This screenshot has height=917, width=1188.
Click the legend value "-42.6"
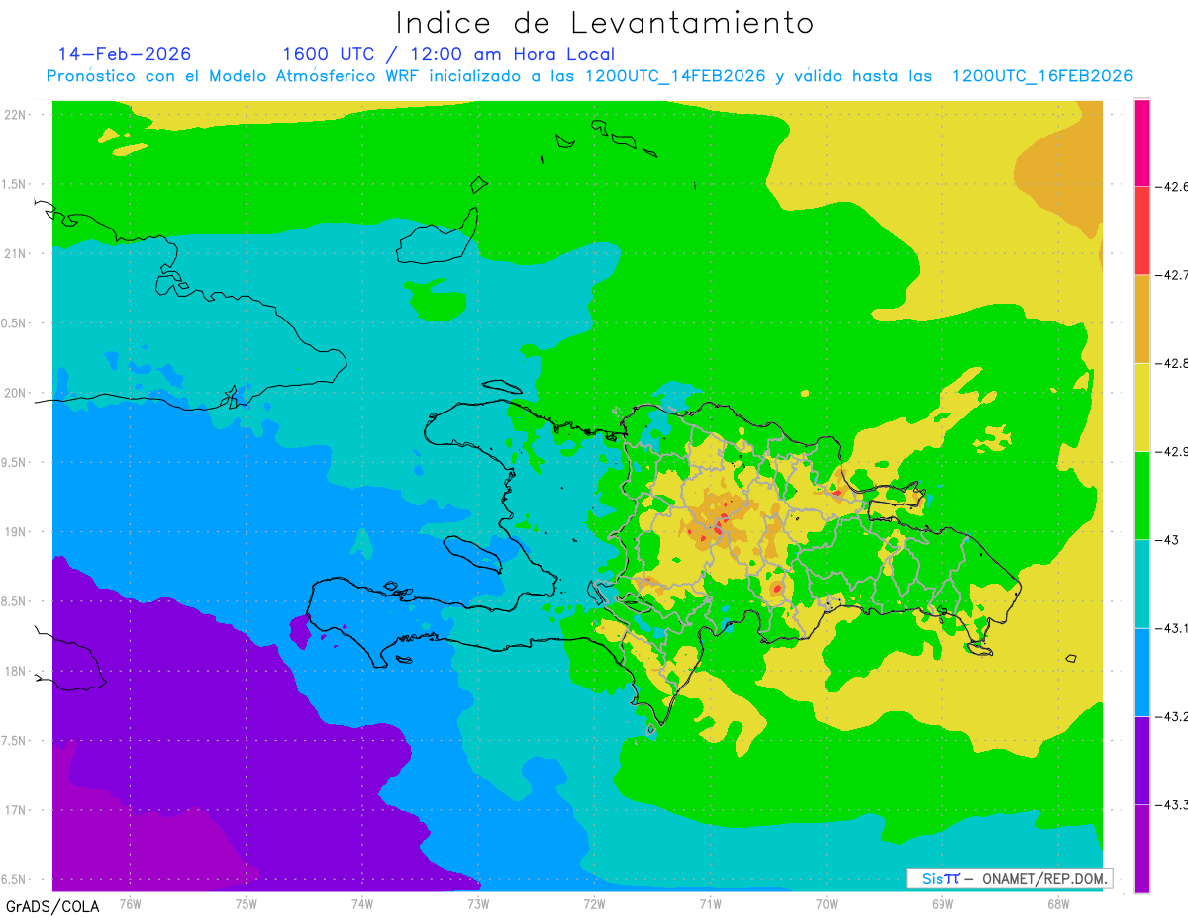coord(1174,186)
